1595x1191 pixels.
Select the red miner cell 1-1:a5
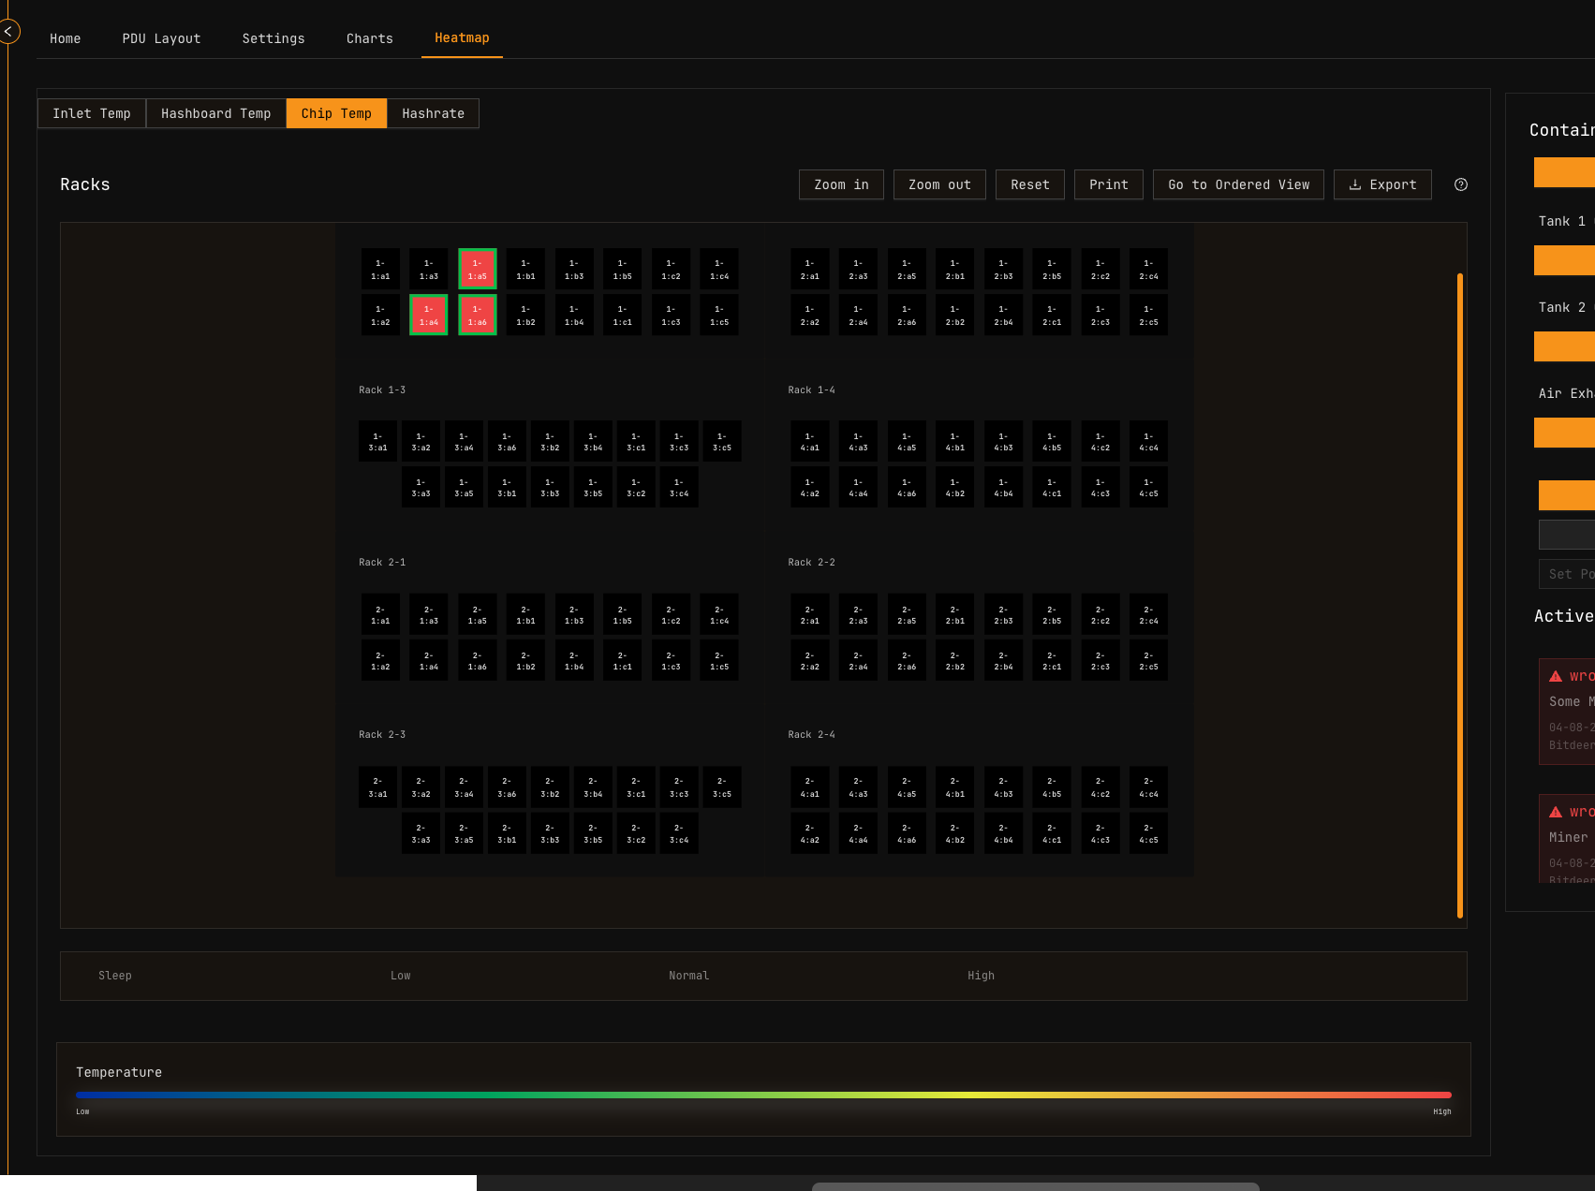click(x=477, y=269)
